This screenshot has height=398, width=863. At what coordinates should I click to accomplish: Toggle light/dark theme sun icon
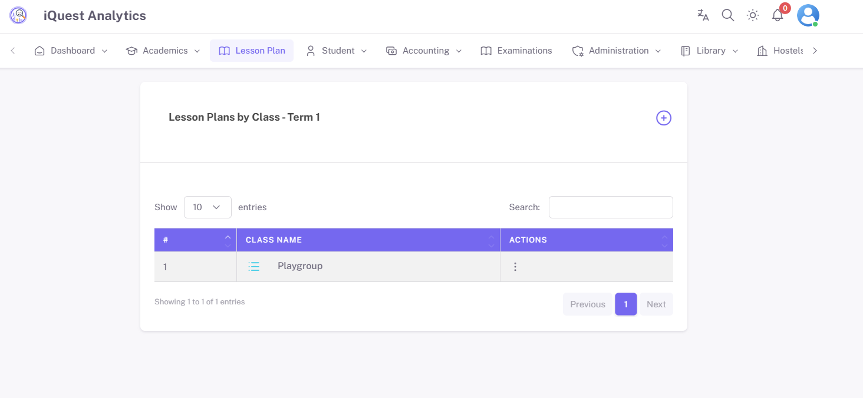[x=753, y=15]
